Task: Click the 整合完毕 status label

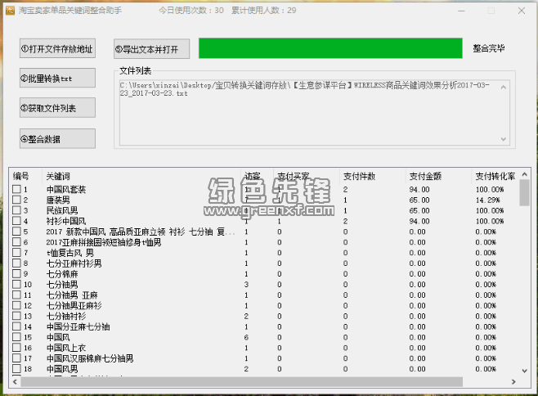Action: tap(489, 48)
